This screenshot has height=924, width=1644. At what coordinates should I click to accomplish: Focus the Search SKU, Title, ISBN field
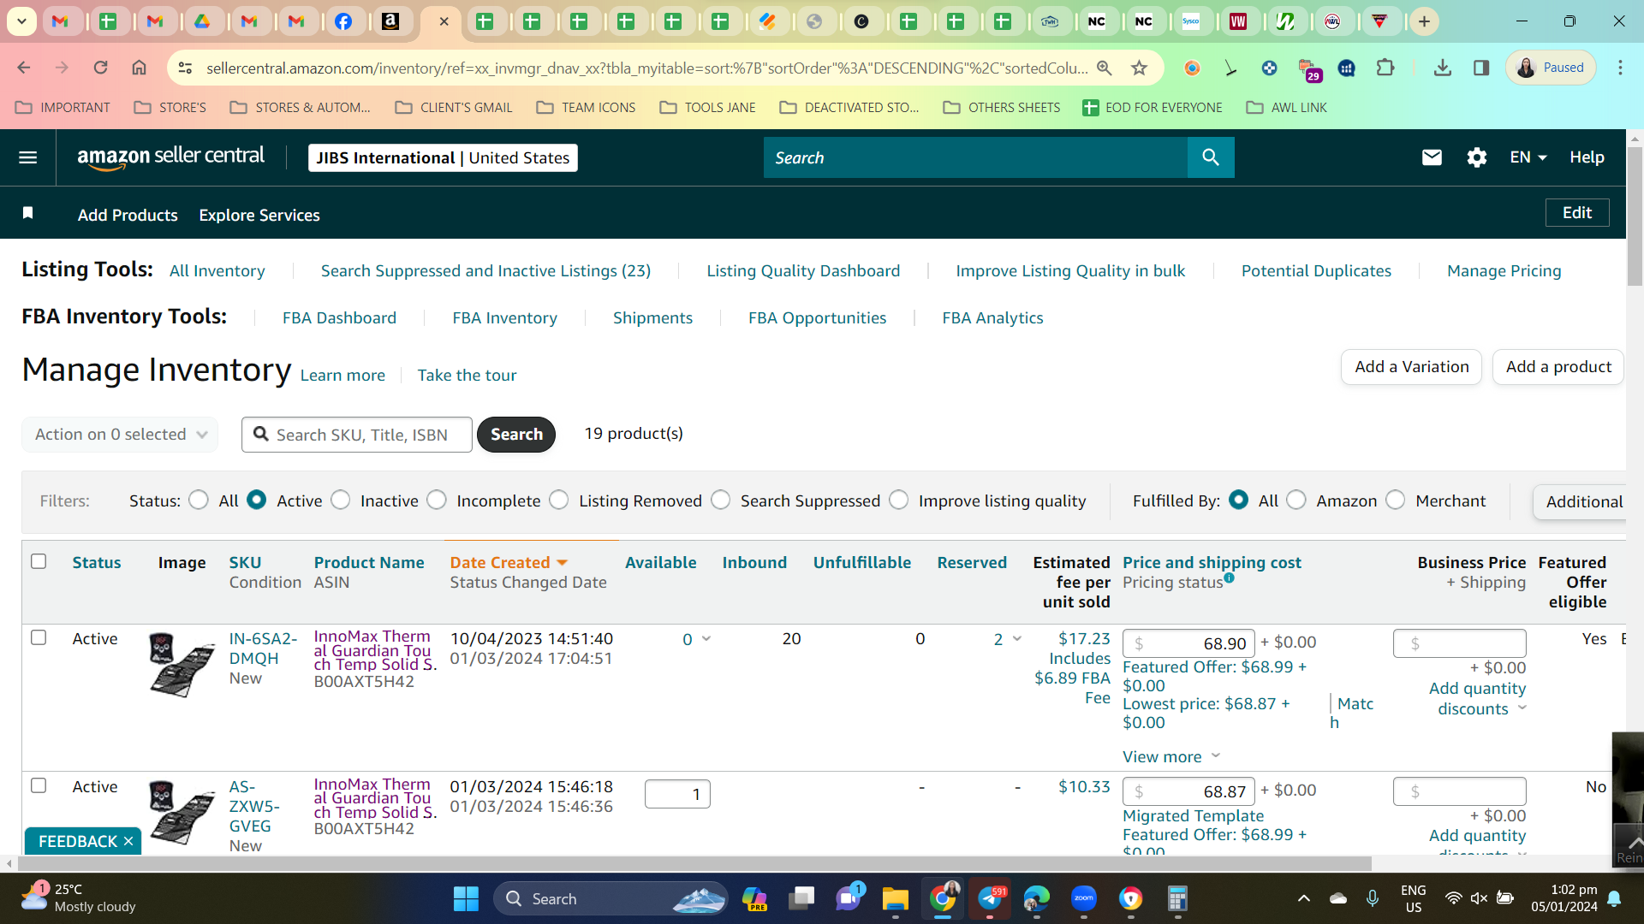[x=357, y=435]
